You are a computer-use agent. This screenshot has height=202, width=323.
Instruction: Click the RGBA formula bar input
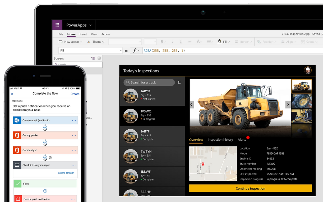click(233, 50)
